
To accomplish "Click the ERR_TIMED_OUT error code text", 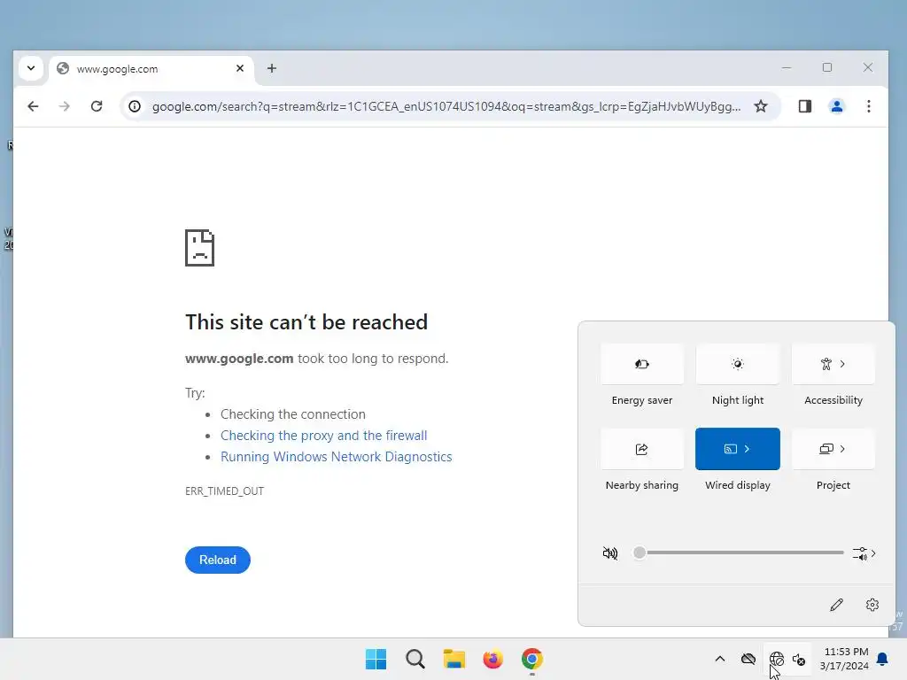I will pos(224,491).
